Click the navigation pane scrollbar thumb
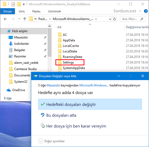 [x=49, y=42]
